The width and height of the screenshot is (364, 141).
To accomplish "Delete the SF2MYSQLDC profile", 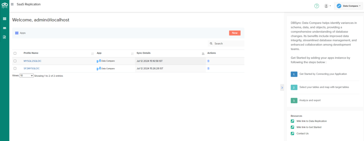I will click(208, 69).
